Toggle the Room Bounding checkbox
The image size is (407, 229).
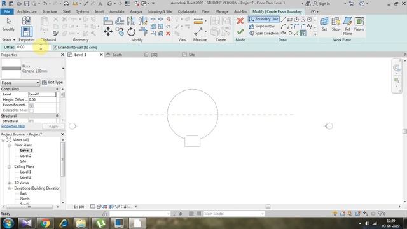pyautogui.click(x=31, y=105)
